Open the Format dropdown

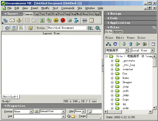coord(31,111)
